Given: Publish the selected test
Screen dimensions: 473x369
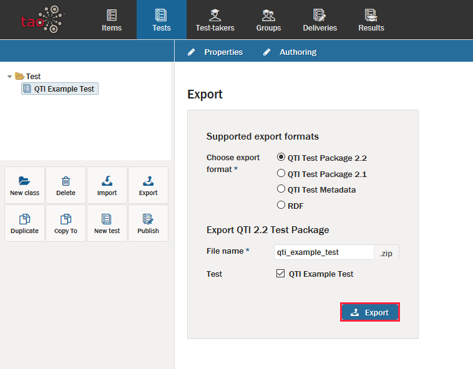Looking at the screenshot, I should [148, 219].
